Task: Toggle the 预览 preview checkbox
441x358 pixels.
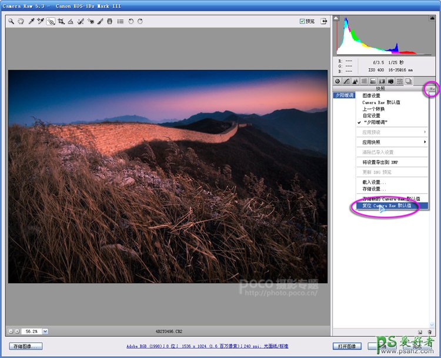Action: coord(302,21)
